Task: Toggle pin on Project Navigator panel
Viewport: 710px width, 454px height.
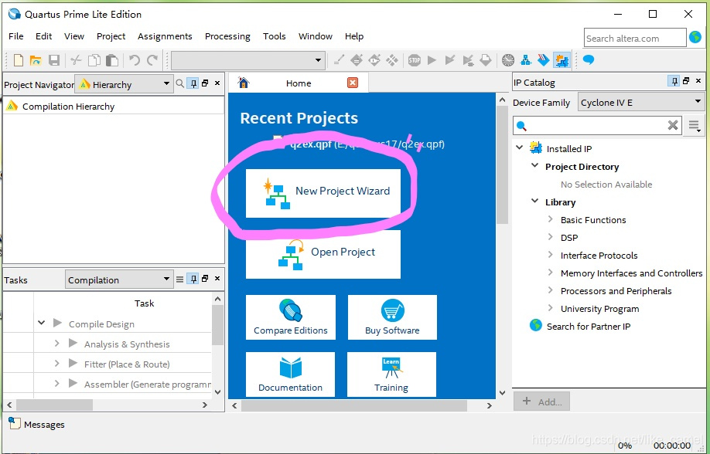Action: [193, 83]
